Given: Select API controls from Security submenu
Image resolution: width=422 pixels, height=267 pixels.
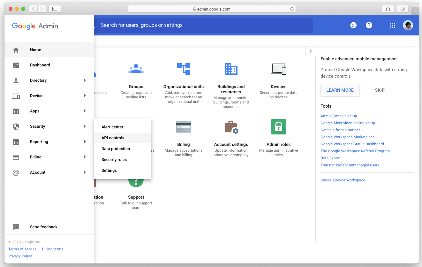Looking at the screenshot, I should (123, 138).
